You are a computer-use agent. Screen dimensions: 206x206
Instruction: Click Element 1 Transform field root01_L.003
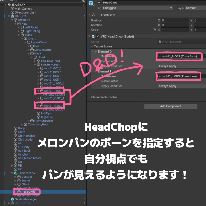click(182, 76)
